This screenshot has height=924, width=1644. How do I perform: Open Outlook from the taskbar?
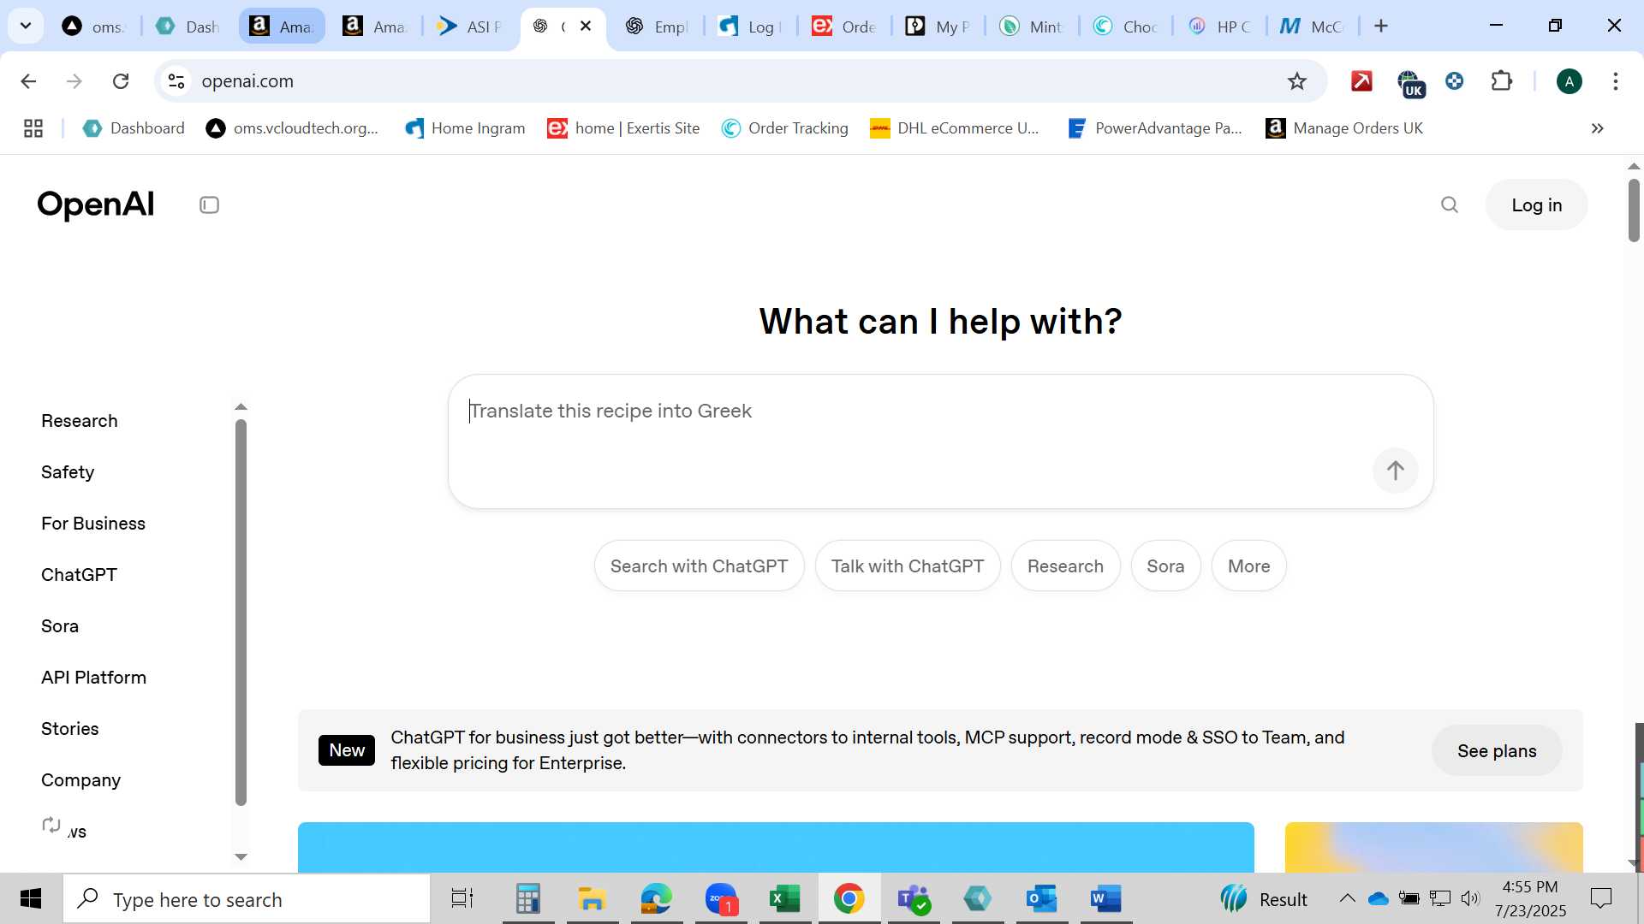1041,898
